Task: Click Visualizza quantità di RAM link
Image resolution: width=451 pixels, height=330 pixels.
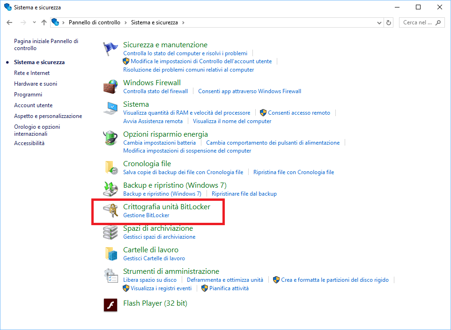Action: pyautogui.click(x=187, y=113)
